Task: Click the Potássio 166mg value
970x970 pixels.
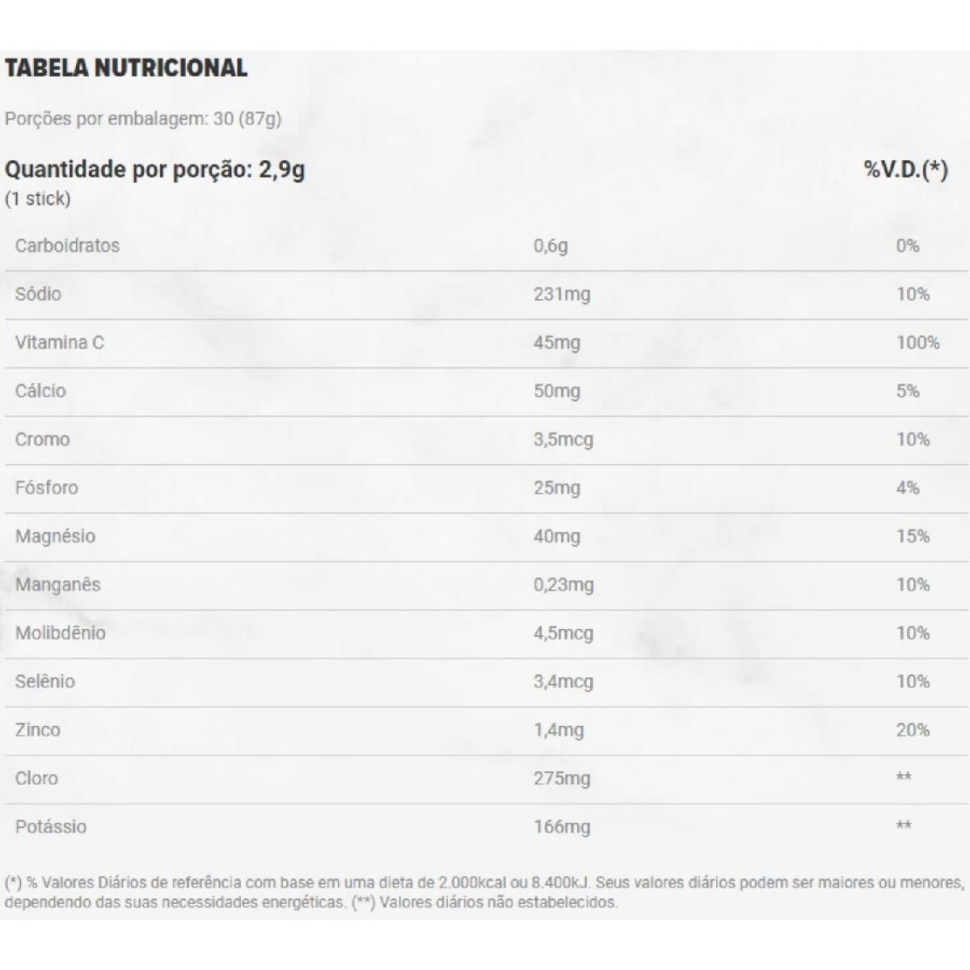Action: (x=562, y=828)
